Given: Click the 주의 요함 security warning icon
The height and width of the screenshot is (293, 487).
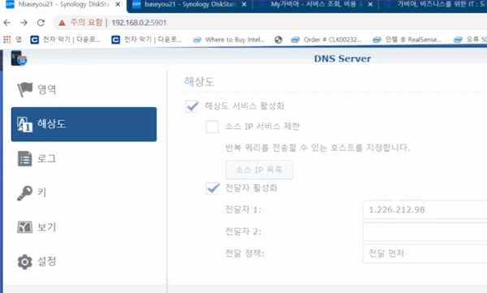Looking at the screenshot, I should pos(62,23).
